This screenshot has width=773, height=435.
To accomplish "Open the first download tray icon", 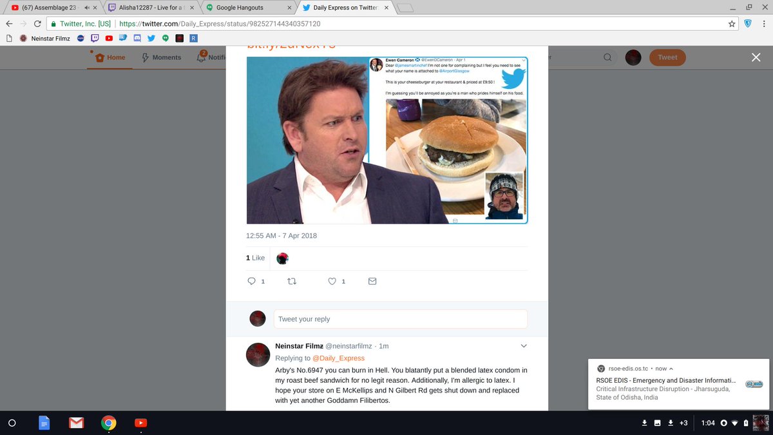I will click(x=645, y=423).
